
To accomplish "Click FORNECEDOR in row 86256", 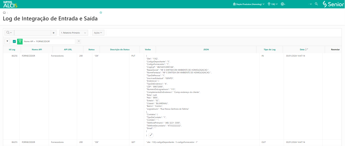I will point(28,56).
